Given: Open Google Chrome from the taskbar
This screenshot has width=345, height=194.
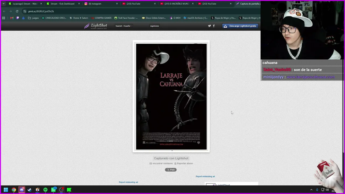Looking at the screenshot, I should click(x=14, y=190).
